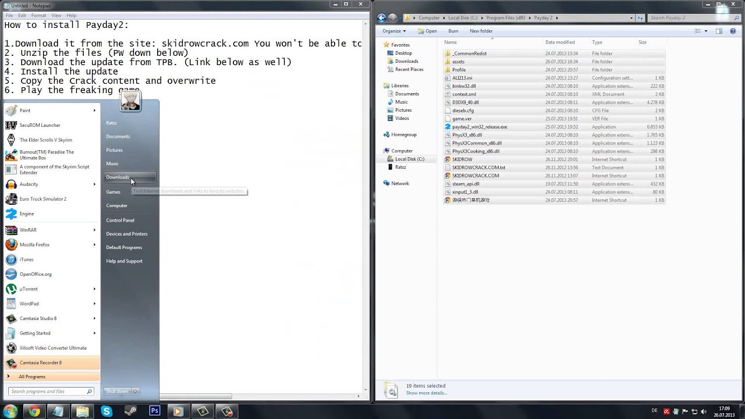745x419 pixels.
Task: Click Open in Explorer toolbar
Action: (427, 31)
